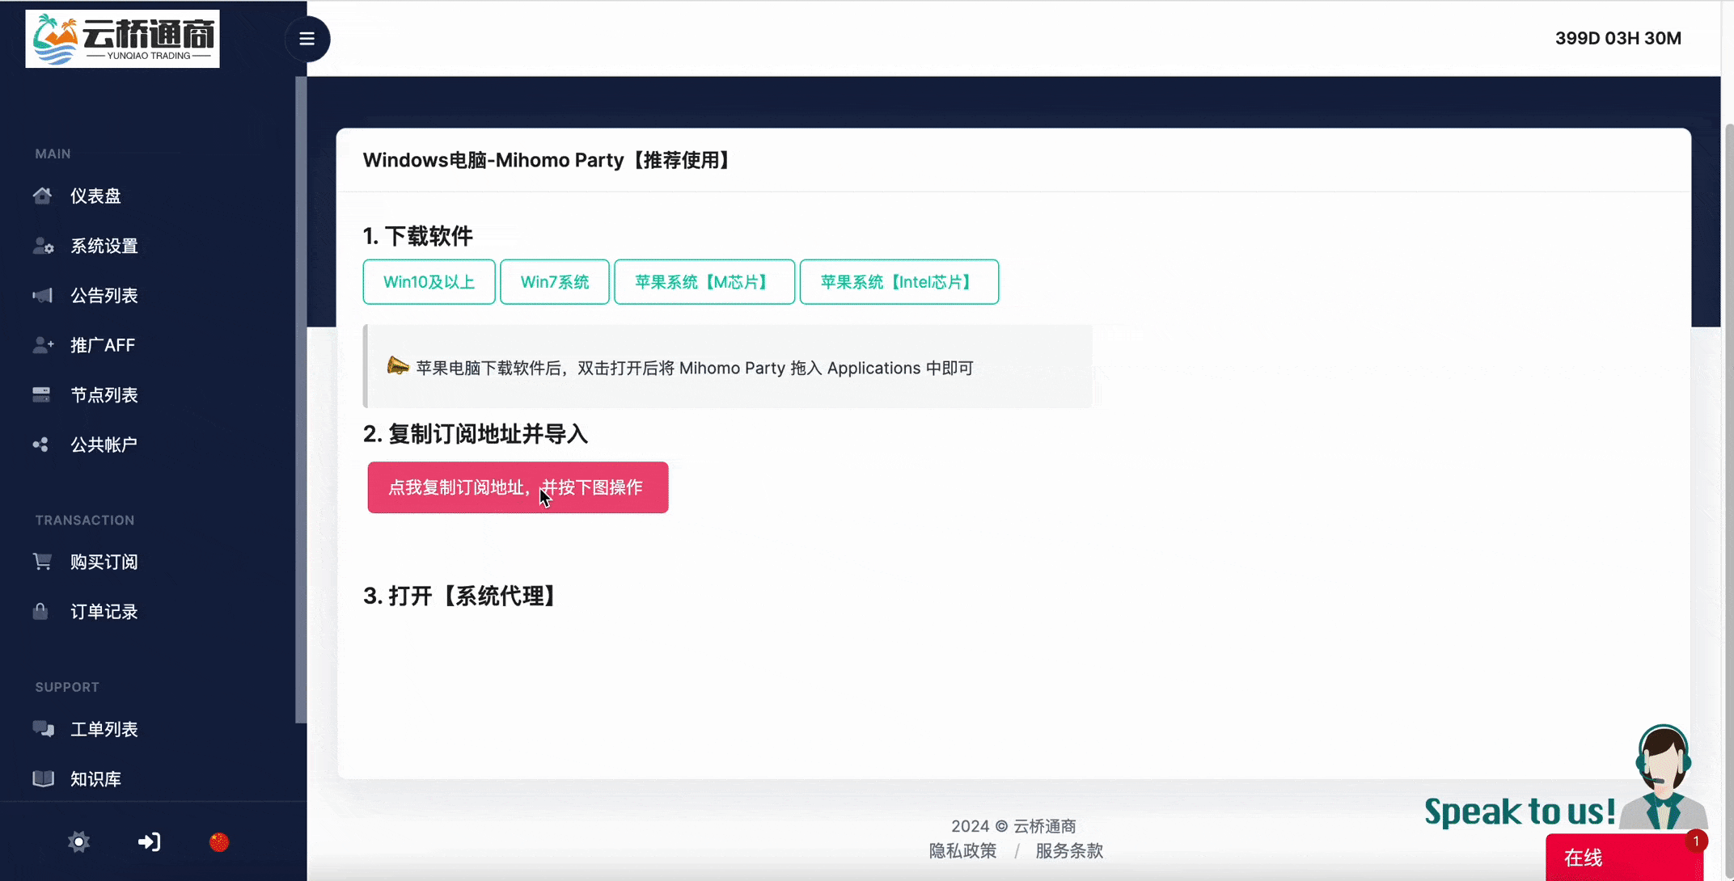Select the 推广AFF user-plus icon
This screenshot has height=881, width=1734.
43,345
